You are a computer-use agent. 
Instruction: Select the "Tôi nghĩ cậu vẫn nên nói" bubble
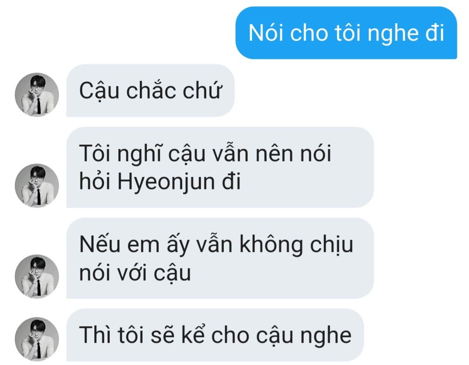[220, 167]
